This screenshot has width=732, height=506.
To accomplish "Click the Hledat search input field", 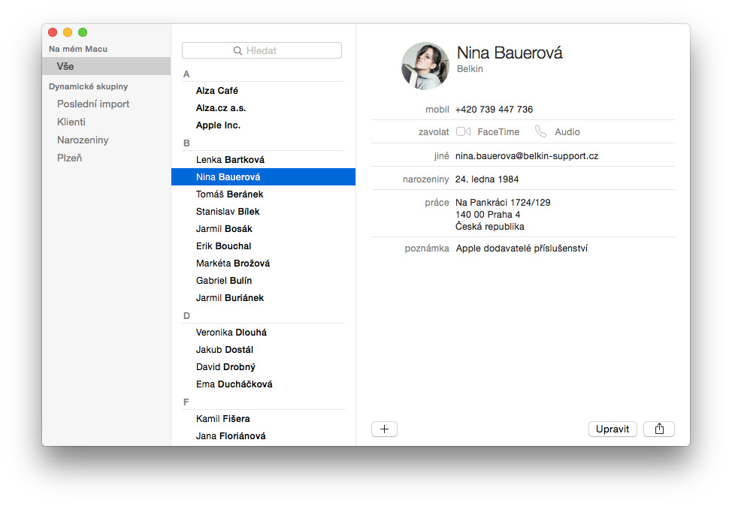I will [262, 50].
